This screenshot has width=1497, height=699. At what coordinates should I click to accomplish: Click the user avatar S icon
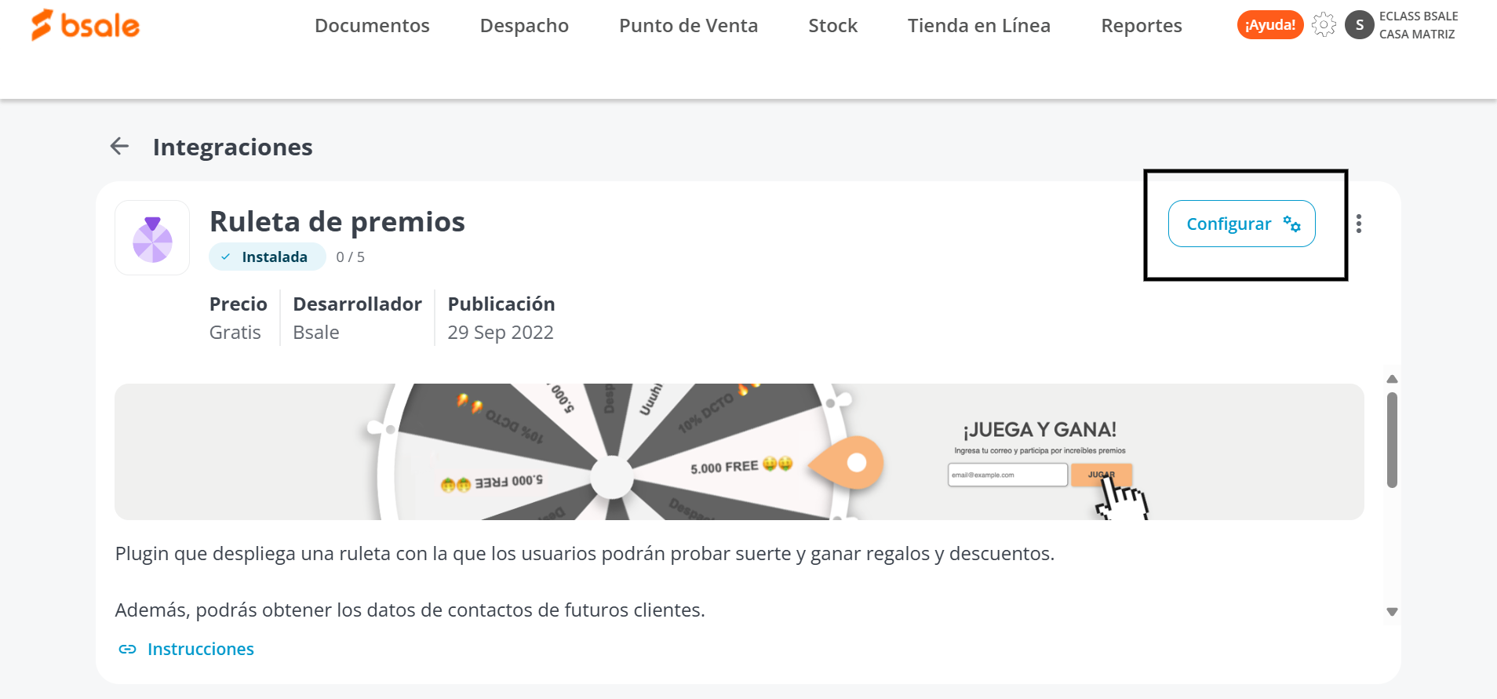1359,25
